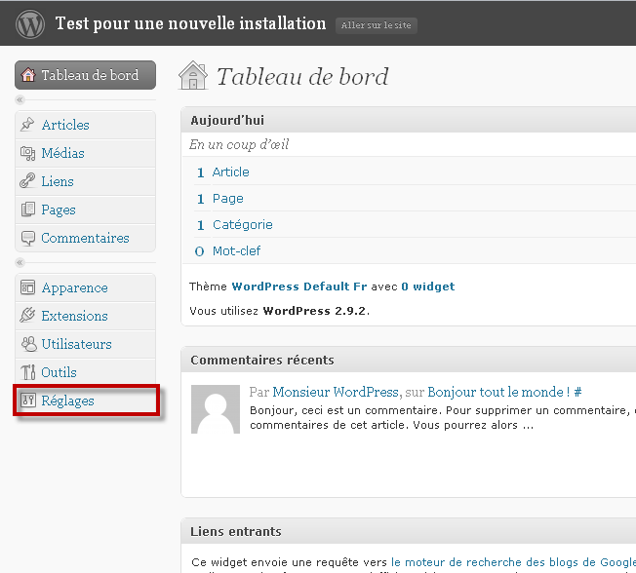The width and height of the screenshot is (636, 573).
Task: Open the Réglages menu
Action: click(85, 401)
